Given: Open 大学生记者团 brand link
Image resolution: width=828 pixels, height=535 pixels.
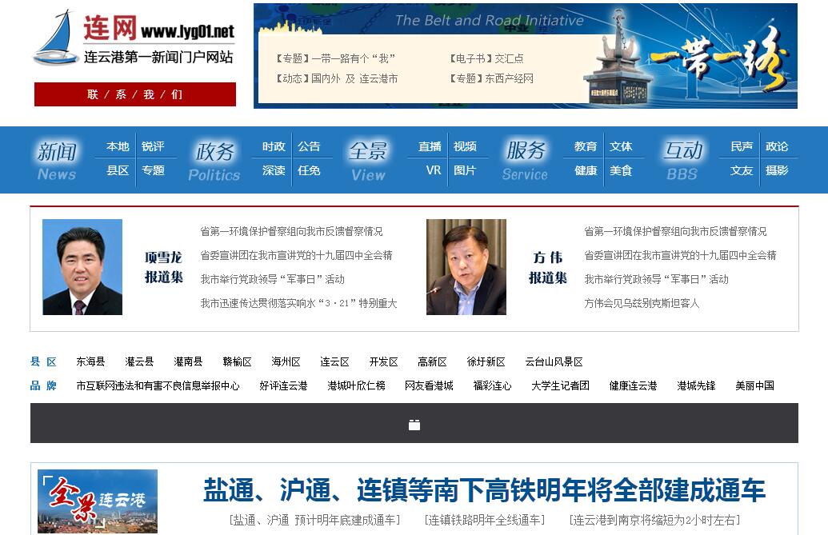Looking at the screenshot, I should (560, 385).
